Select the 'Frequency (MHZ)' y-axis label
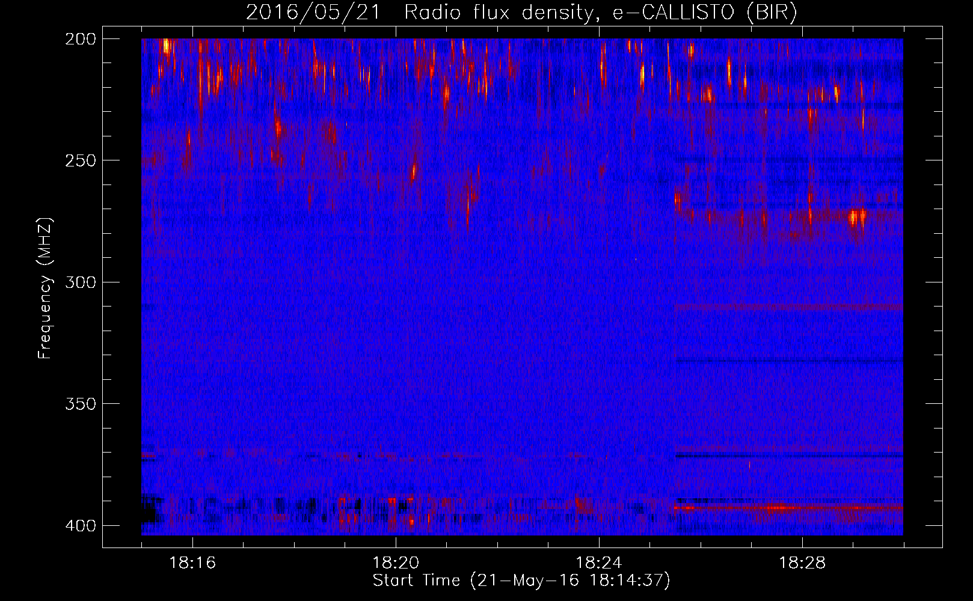 pos(45,288)
